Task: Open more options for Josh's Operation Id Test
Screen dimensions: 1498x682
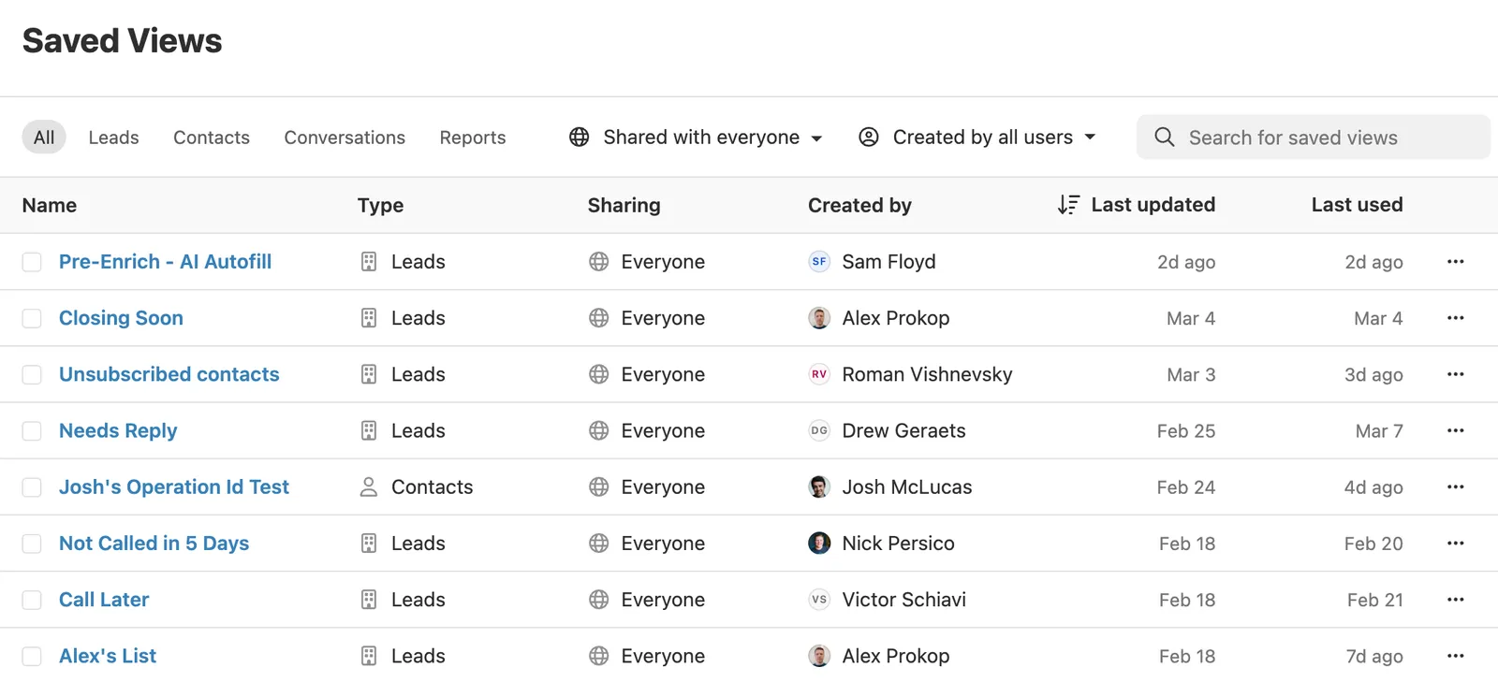Action: 1455,486
